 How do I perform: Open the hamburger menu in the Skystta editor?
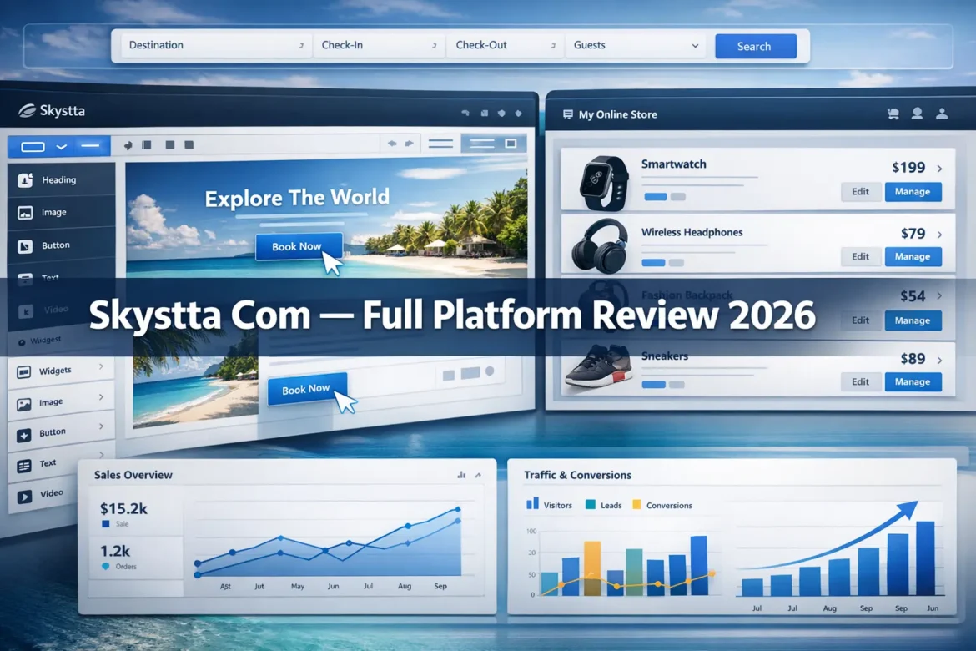click(440, 142)
